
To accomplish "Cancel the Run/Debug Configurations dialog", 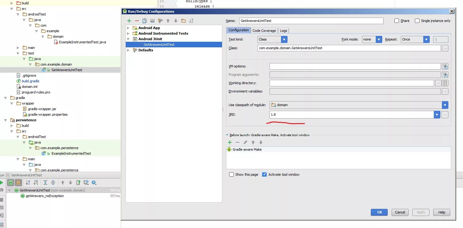I will (x=400, y=212).
